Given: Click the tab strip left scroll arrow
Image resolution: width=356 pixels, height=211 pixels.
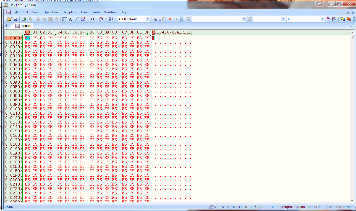Looking at the screenshot, I should [6, 26].
